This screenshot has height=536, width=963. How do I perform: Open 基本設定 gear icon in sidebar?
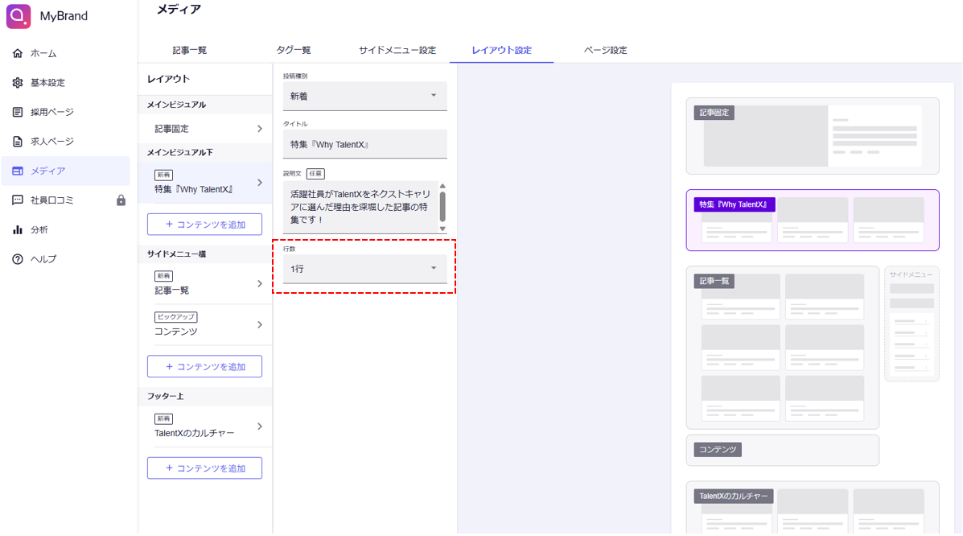click(x=18, y=83)
